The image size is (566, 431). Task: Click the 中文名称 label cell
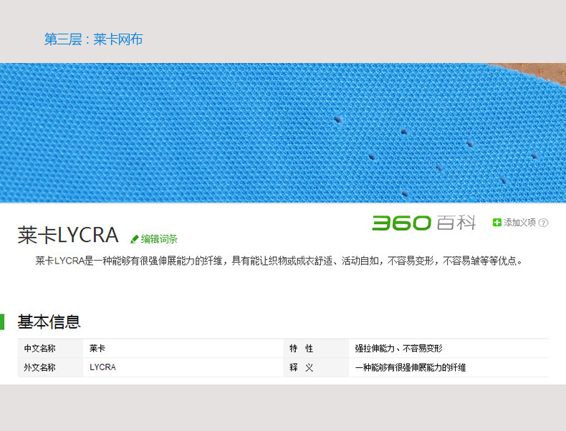[x=50, y=349]
